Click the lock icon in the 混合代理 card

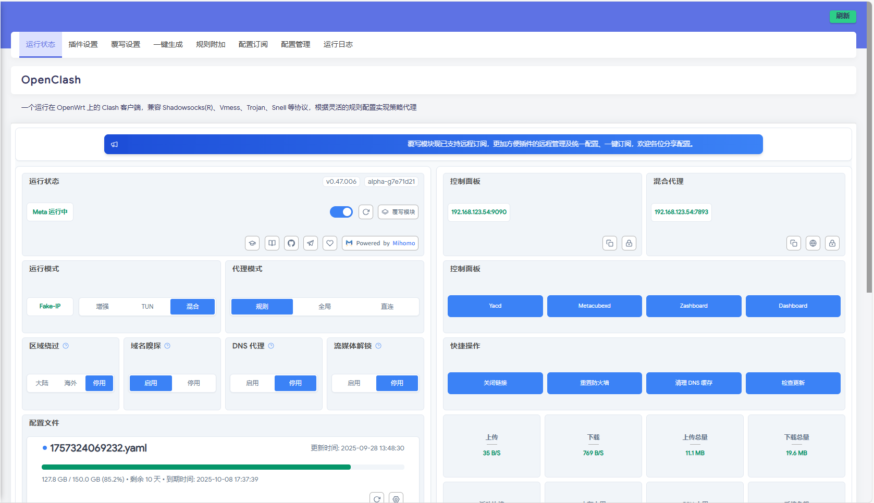click(x=832, y=243)
